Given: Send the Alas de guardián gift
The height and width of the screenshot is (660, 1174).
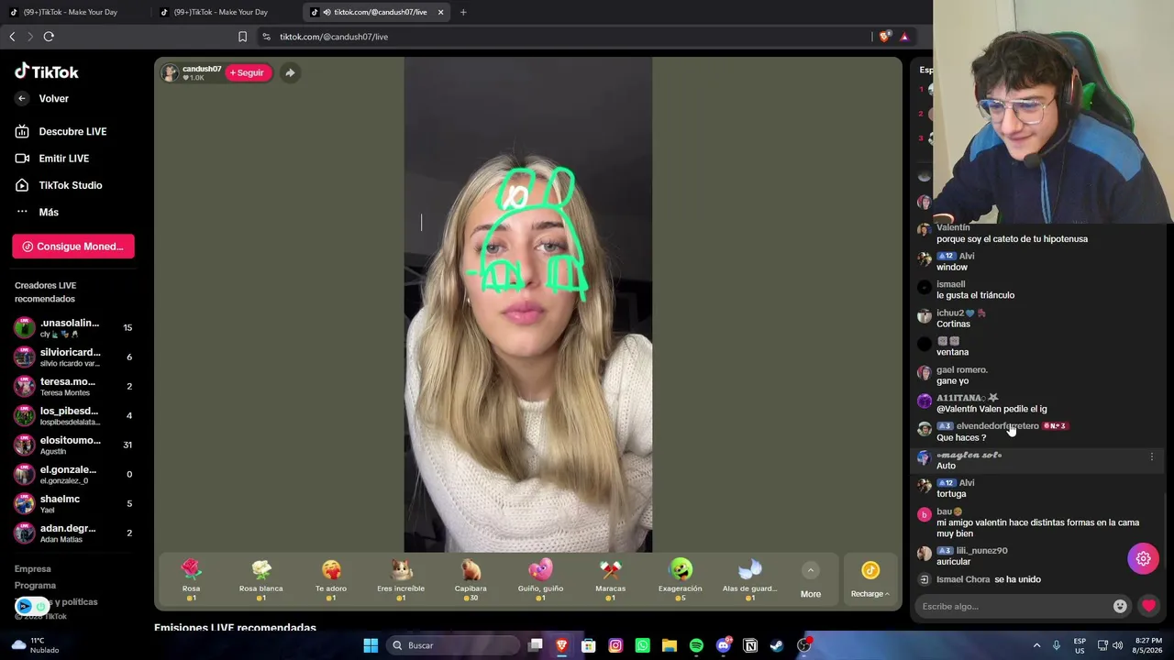Looking at the screenshot, I should 749,580.
